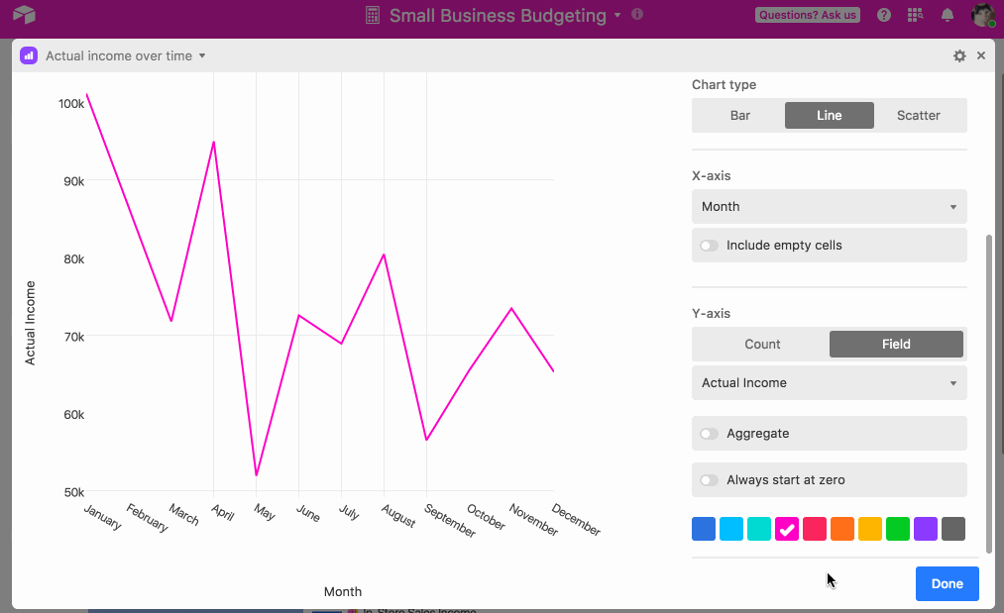1004x613 pixels.
Task: Open the Actual Income field dropdown
Action: pos(830,382)
